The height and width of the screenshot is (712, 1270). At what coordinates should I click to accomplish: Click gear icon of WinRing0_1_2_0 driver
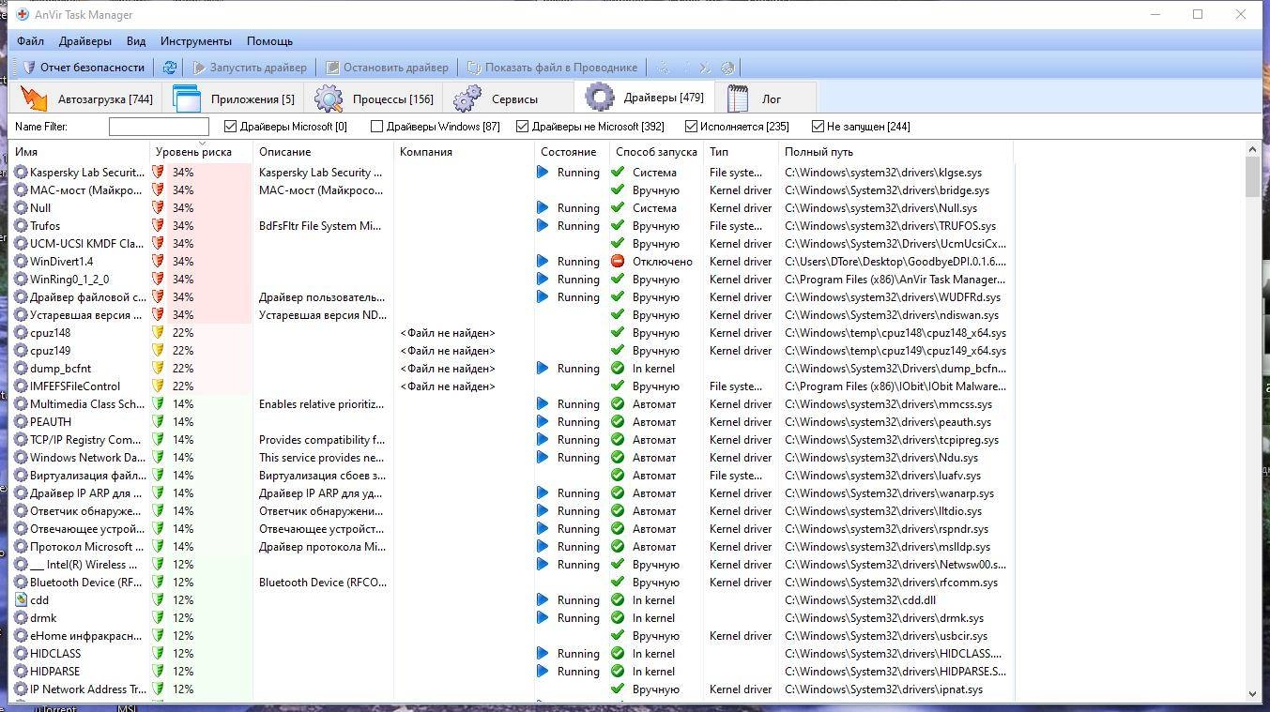[21, 280]
